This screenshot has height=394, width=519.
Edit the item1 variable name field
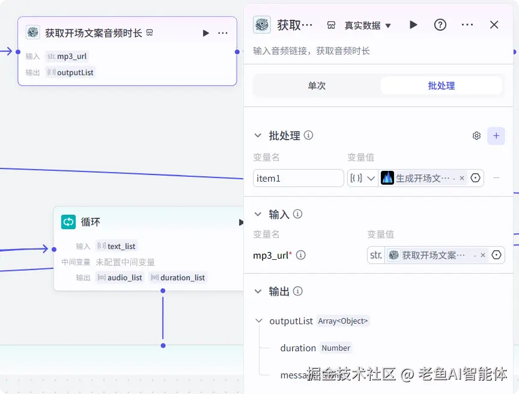(x=298, y=178)
